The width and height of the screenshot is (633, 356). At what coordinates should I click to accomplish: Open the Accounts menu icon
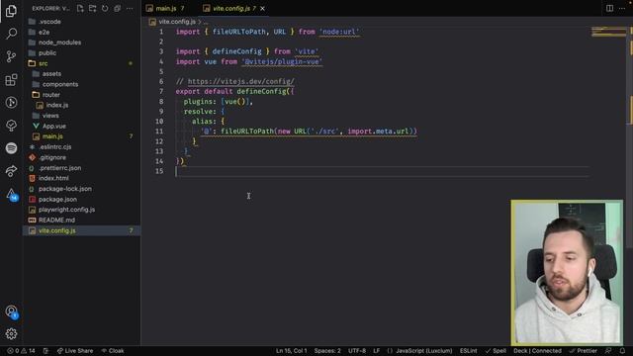click(11, 311)
